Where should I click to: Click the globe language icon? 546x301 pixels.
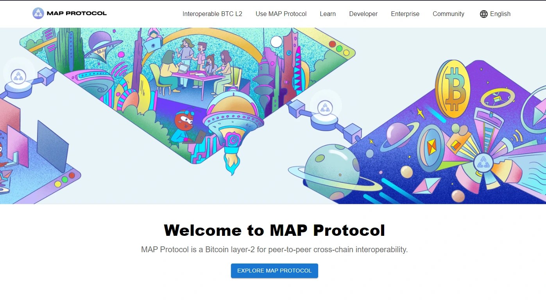pos(484,14)
